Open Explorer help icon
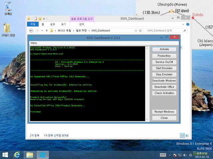 tap(188, 24)
